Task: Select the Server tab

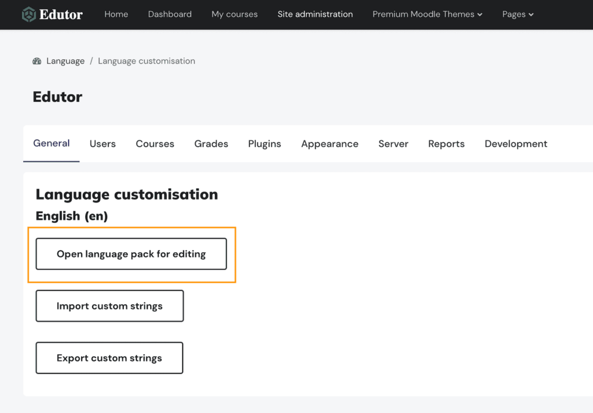Action: pyautogui.click(x=393, y=143)
